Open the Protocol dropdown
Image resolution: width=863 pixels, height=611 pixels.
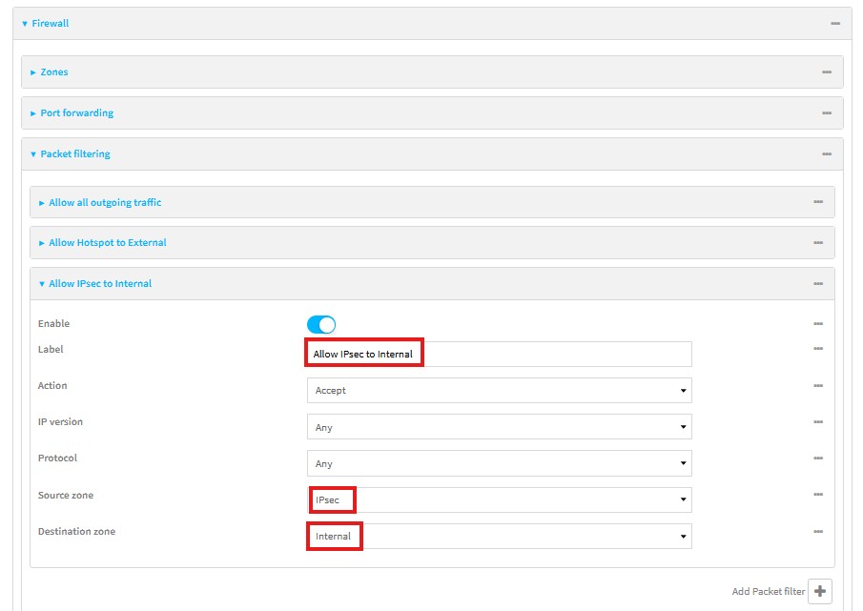pyautogui.click(x=499, y=464)
